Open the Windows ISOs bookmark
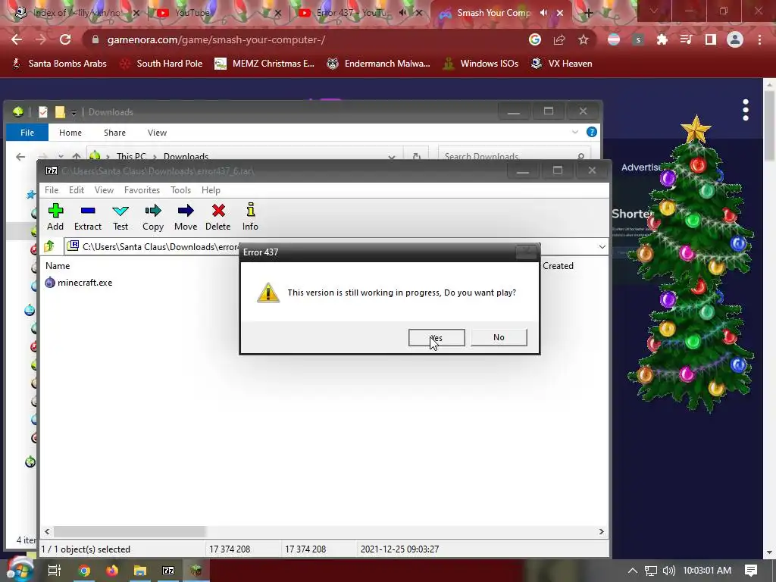This screenshot has width=776, height=582. tap(481, 64)
